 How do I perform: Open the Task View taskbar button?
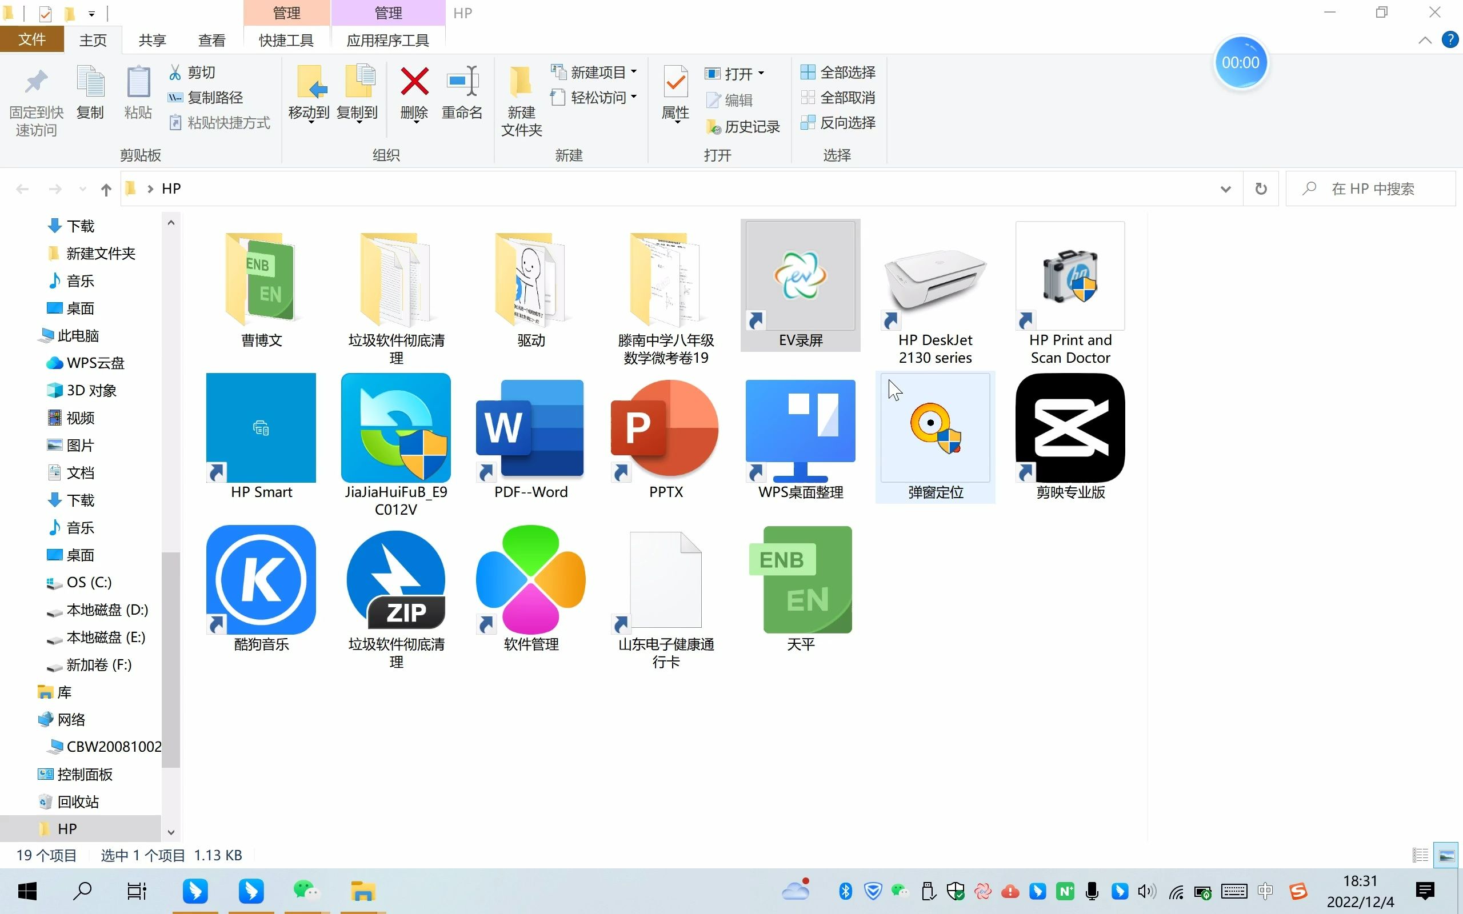click(x=137, y=891)
